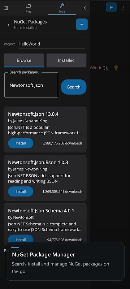This screenshot has height=289, width=130.
Task: Open the panel layout icon at top-left
Action: pyautogui.click(x=6, y=8)
